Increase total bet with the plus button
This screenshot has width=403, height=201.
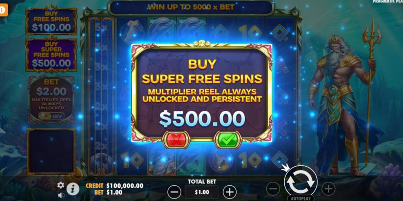click(230, 192)
